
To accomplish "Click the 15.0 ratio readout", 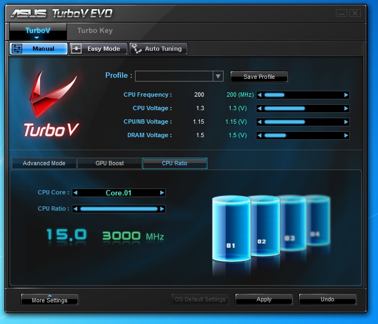I will tap(66, 235).
